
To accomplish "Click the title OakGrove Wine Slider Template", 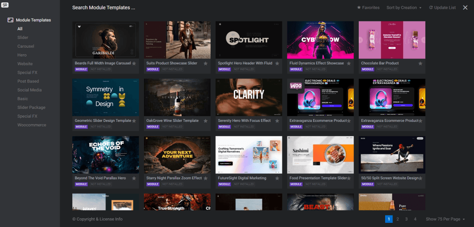I will click(x=172, y=120).
